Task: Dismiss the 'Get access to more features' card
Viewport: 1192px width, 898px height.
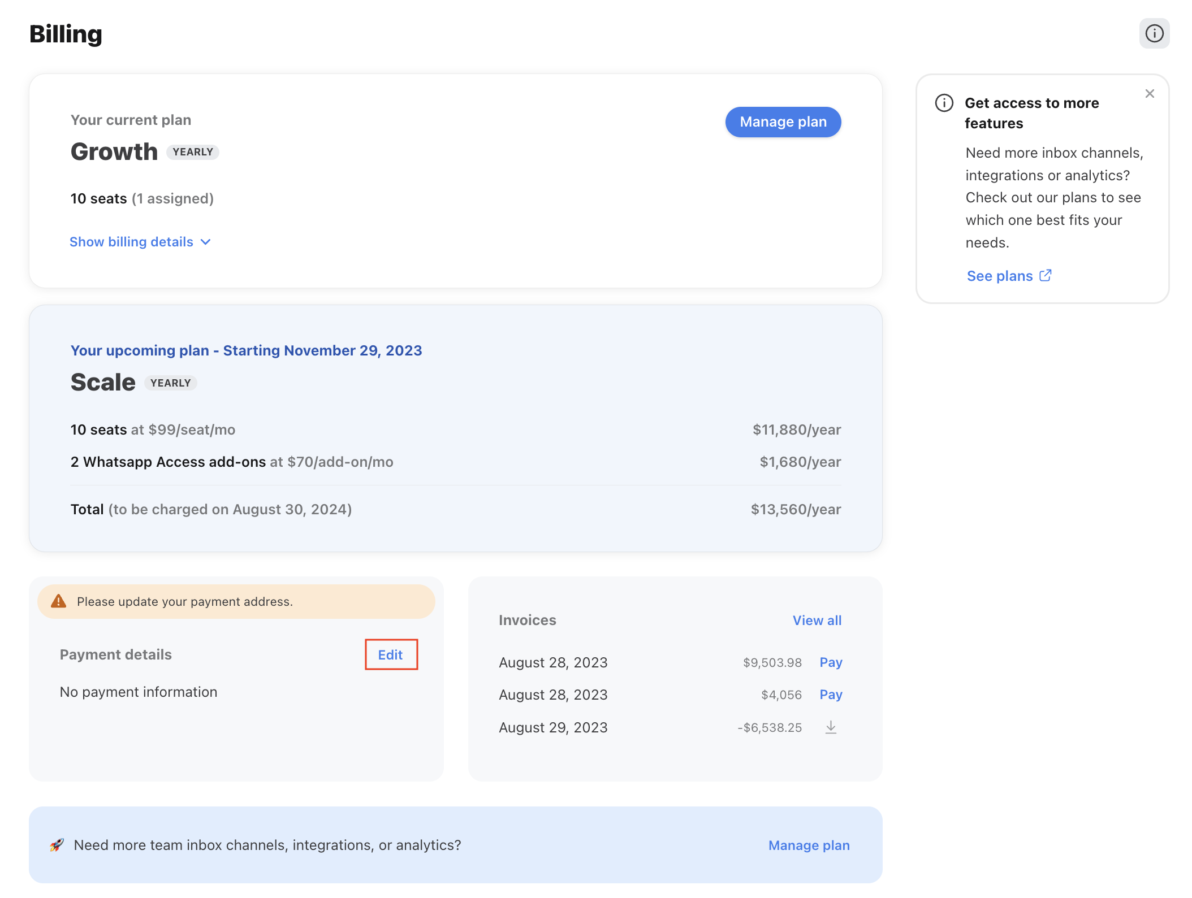Action: point(1150,94)
